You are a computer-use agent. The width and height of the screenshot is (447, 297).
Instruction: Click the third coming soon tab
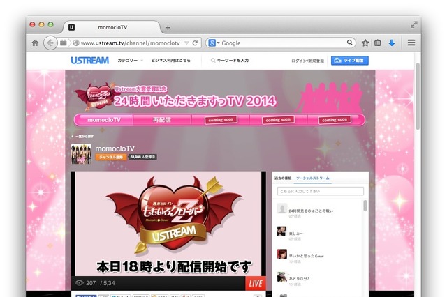coord(335,120)
